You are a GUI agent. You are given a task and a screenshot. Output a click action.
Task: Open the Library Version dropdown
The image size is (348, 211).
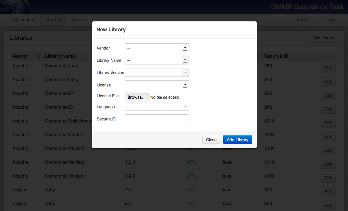157,73
